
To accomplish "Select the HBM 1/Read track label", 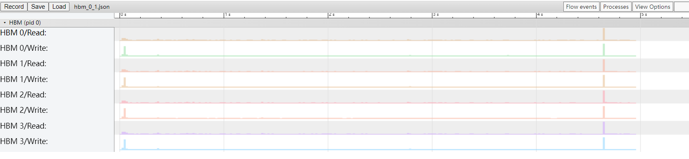I will pos(23,64).
